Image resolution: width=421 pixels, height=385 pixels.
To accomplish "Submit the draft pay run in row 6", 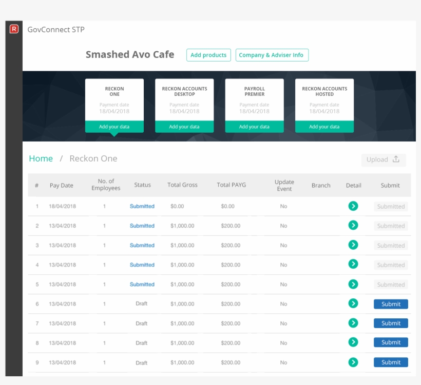I will click(x=390, y=303).
